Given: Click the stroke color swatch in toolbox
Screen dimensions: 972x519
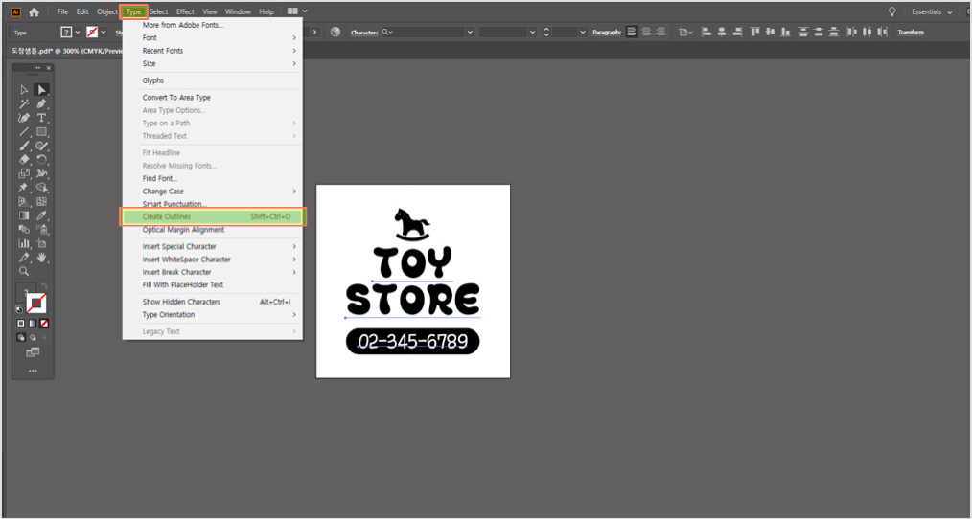Looking at the screenshot, I should click(36, 304).
